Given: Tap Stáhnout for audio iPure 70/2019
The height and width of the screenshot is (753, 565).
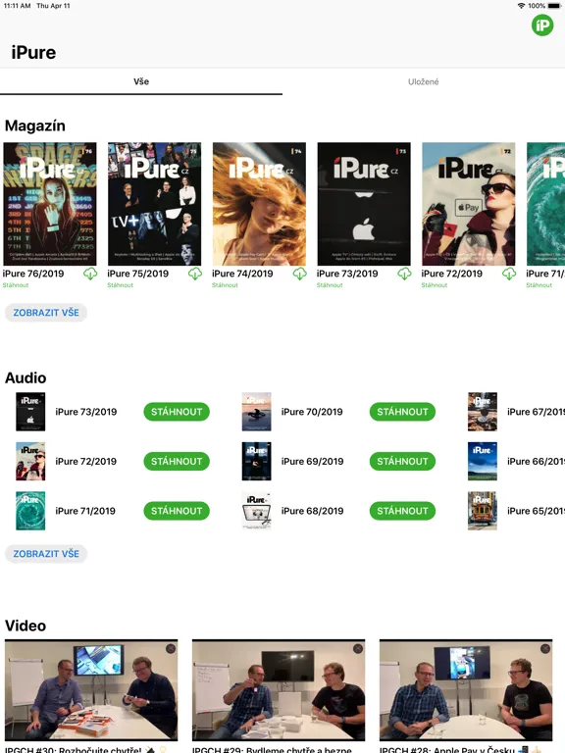Looking at the screenshot, I should (402, 412).
